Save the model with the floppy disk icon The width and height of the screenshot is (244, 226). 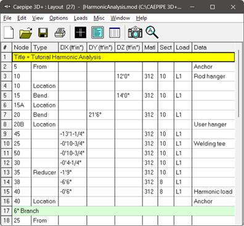[43, 33]
